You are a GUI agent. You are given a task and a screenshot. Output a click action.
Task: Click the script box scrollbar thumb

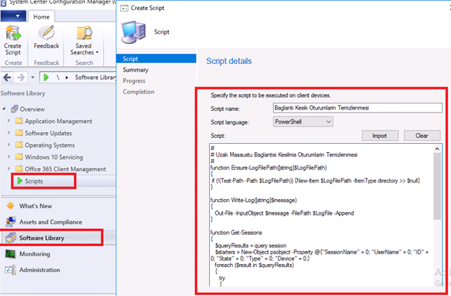point(438,186)
